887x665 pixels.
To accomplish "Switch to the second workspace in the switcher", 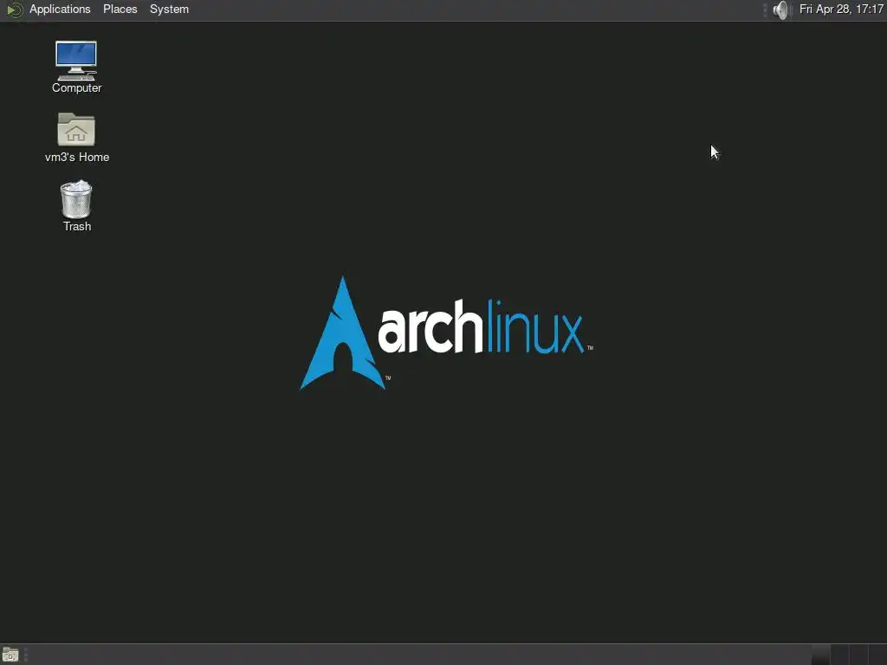I will click(839, 655).
